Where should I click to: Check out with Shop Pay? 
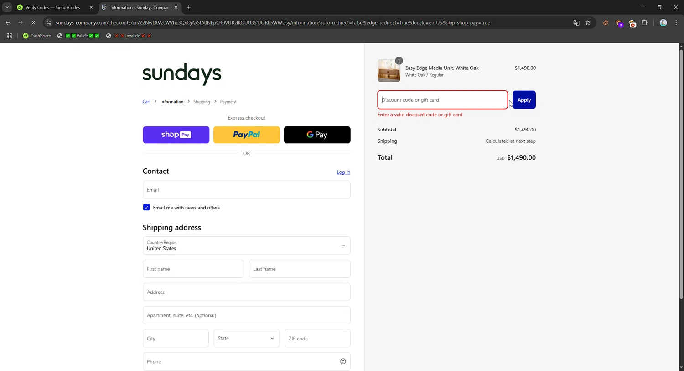(176, 135)
